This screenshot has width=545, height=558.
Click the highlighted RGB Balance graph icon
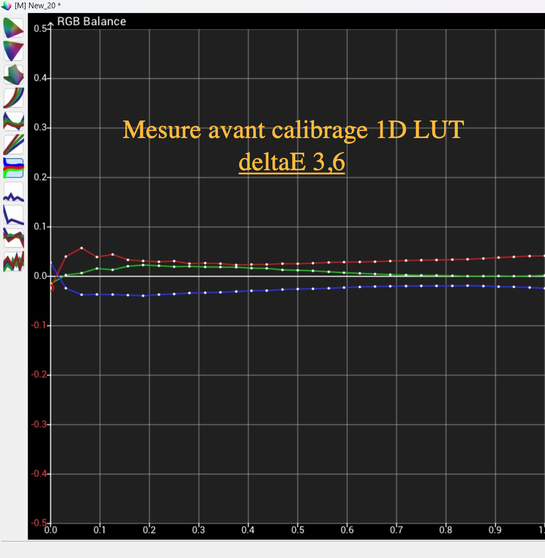13,168
